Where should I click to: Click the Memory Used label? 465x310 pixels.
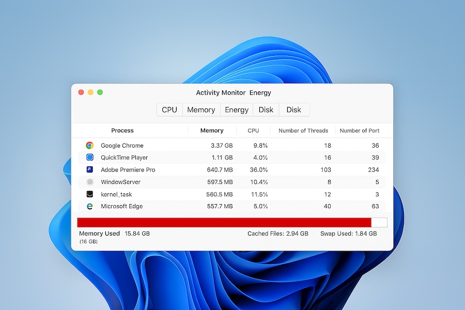[x=99, y=234]
